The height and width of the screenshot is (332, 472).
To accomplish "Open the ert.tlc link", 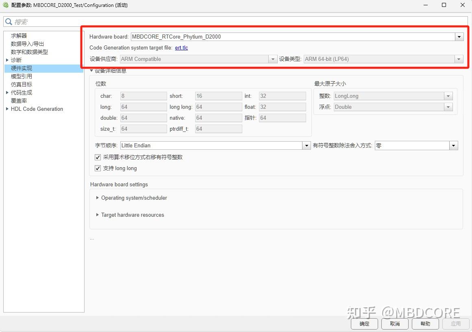I will pos(181,47).
